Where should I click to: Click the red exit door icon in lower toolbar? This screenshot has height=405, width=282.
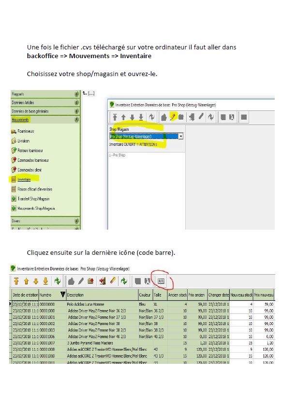(103, 281)
